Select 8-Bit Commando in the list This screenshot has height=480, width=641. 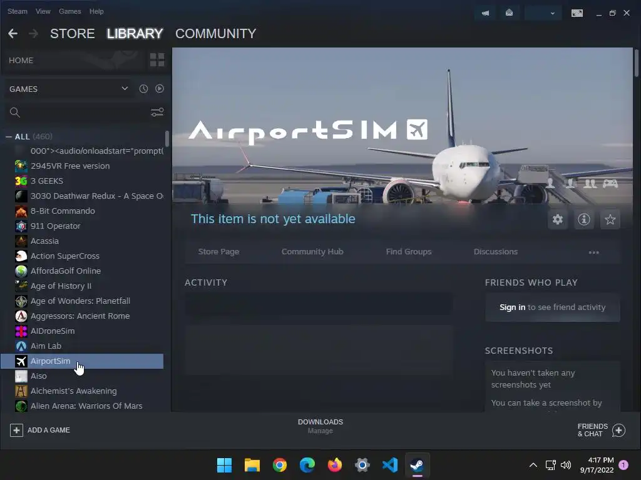[82, 211]
